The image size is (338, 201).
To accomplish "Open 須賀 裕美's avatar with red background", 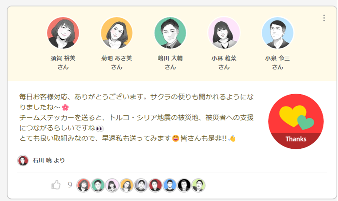I will pos(63,33).
